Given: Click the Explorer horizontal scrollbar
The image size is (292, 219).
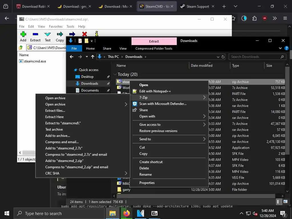Looking at the screenshot, I should pyautogui.click(x=196, y=196).
